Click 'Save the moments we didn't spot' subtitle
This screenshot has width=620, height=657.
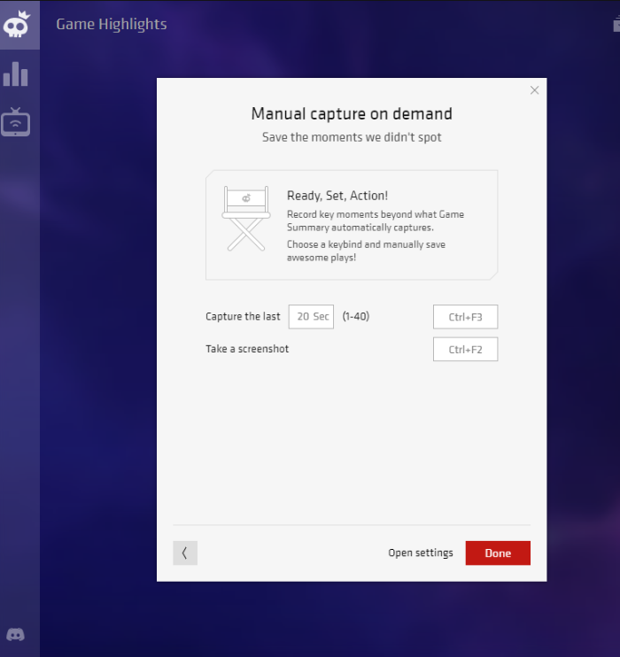[x=352, y=137]
